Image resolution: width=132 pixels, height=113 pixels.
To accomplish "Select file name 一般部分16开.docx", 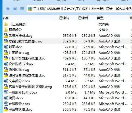I will (23, 92).
